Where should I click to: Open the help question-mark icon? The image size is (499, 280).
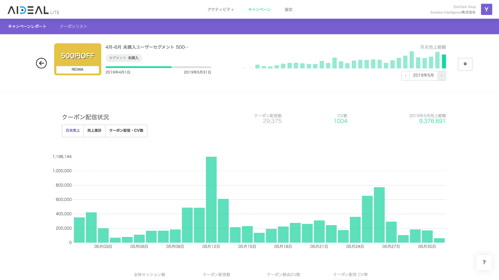point(484,262)
